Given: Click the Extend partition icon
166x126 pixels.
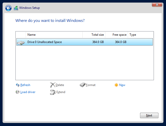Looking at the screenshot, I should pos(53,92).
